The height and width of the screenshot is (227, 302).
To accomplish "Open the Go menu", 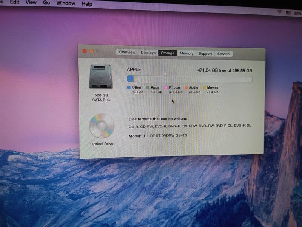I will pyautogui.click(x=46, y=3).
